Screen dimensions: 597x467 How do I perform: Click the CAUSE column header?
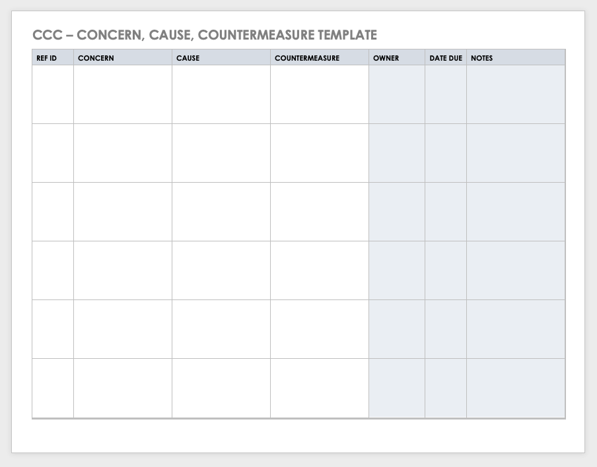[x=188, y=58]
